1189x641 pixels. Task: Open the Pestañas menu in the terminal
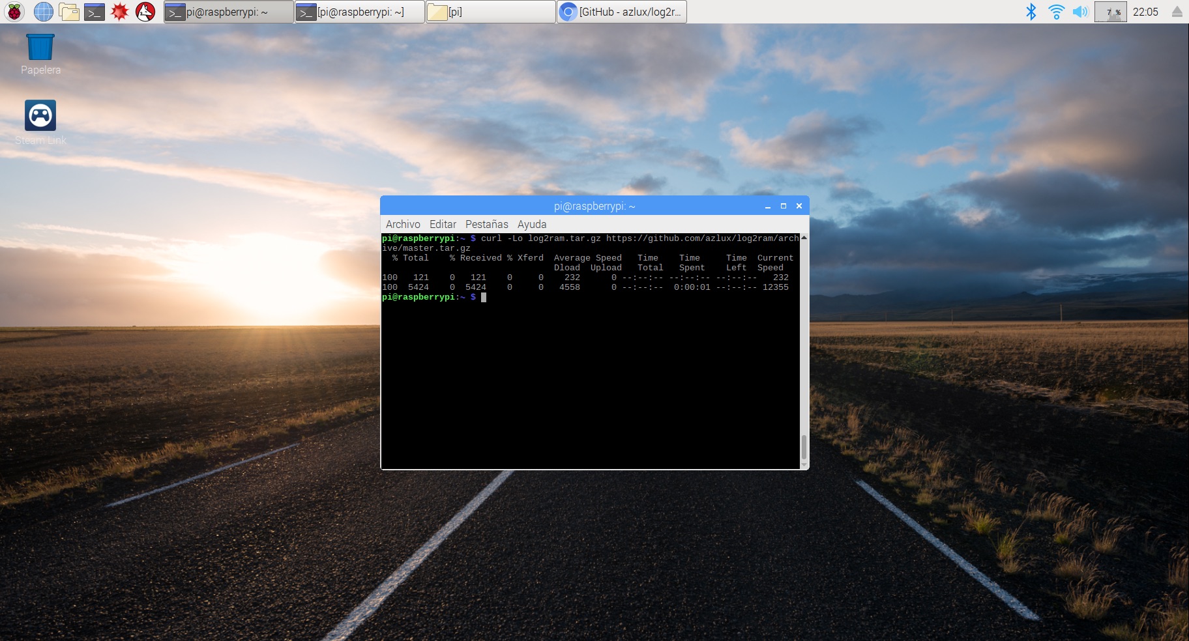pos(486,224)
